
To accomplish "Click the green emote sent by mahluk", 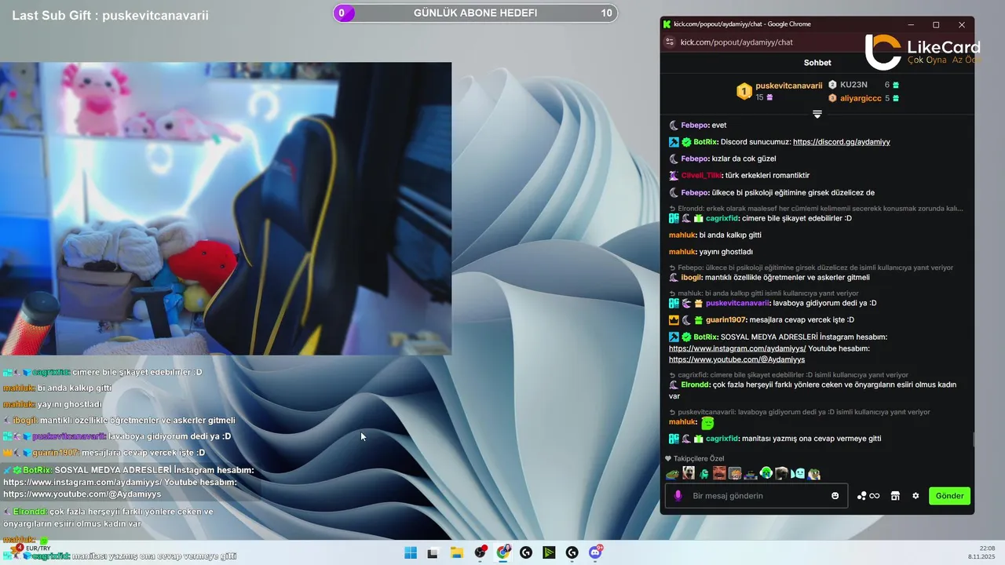I will tap(707, 423).
